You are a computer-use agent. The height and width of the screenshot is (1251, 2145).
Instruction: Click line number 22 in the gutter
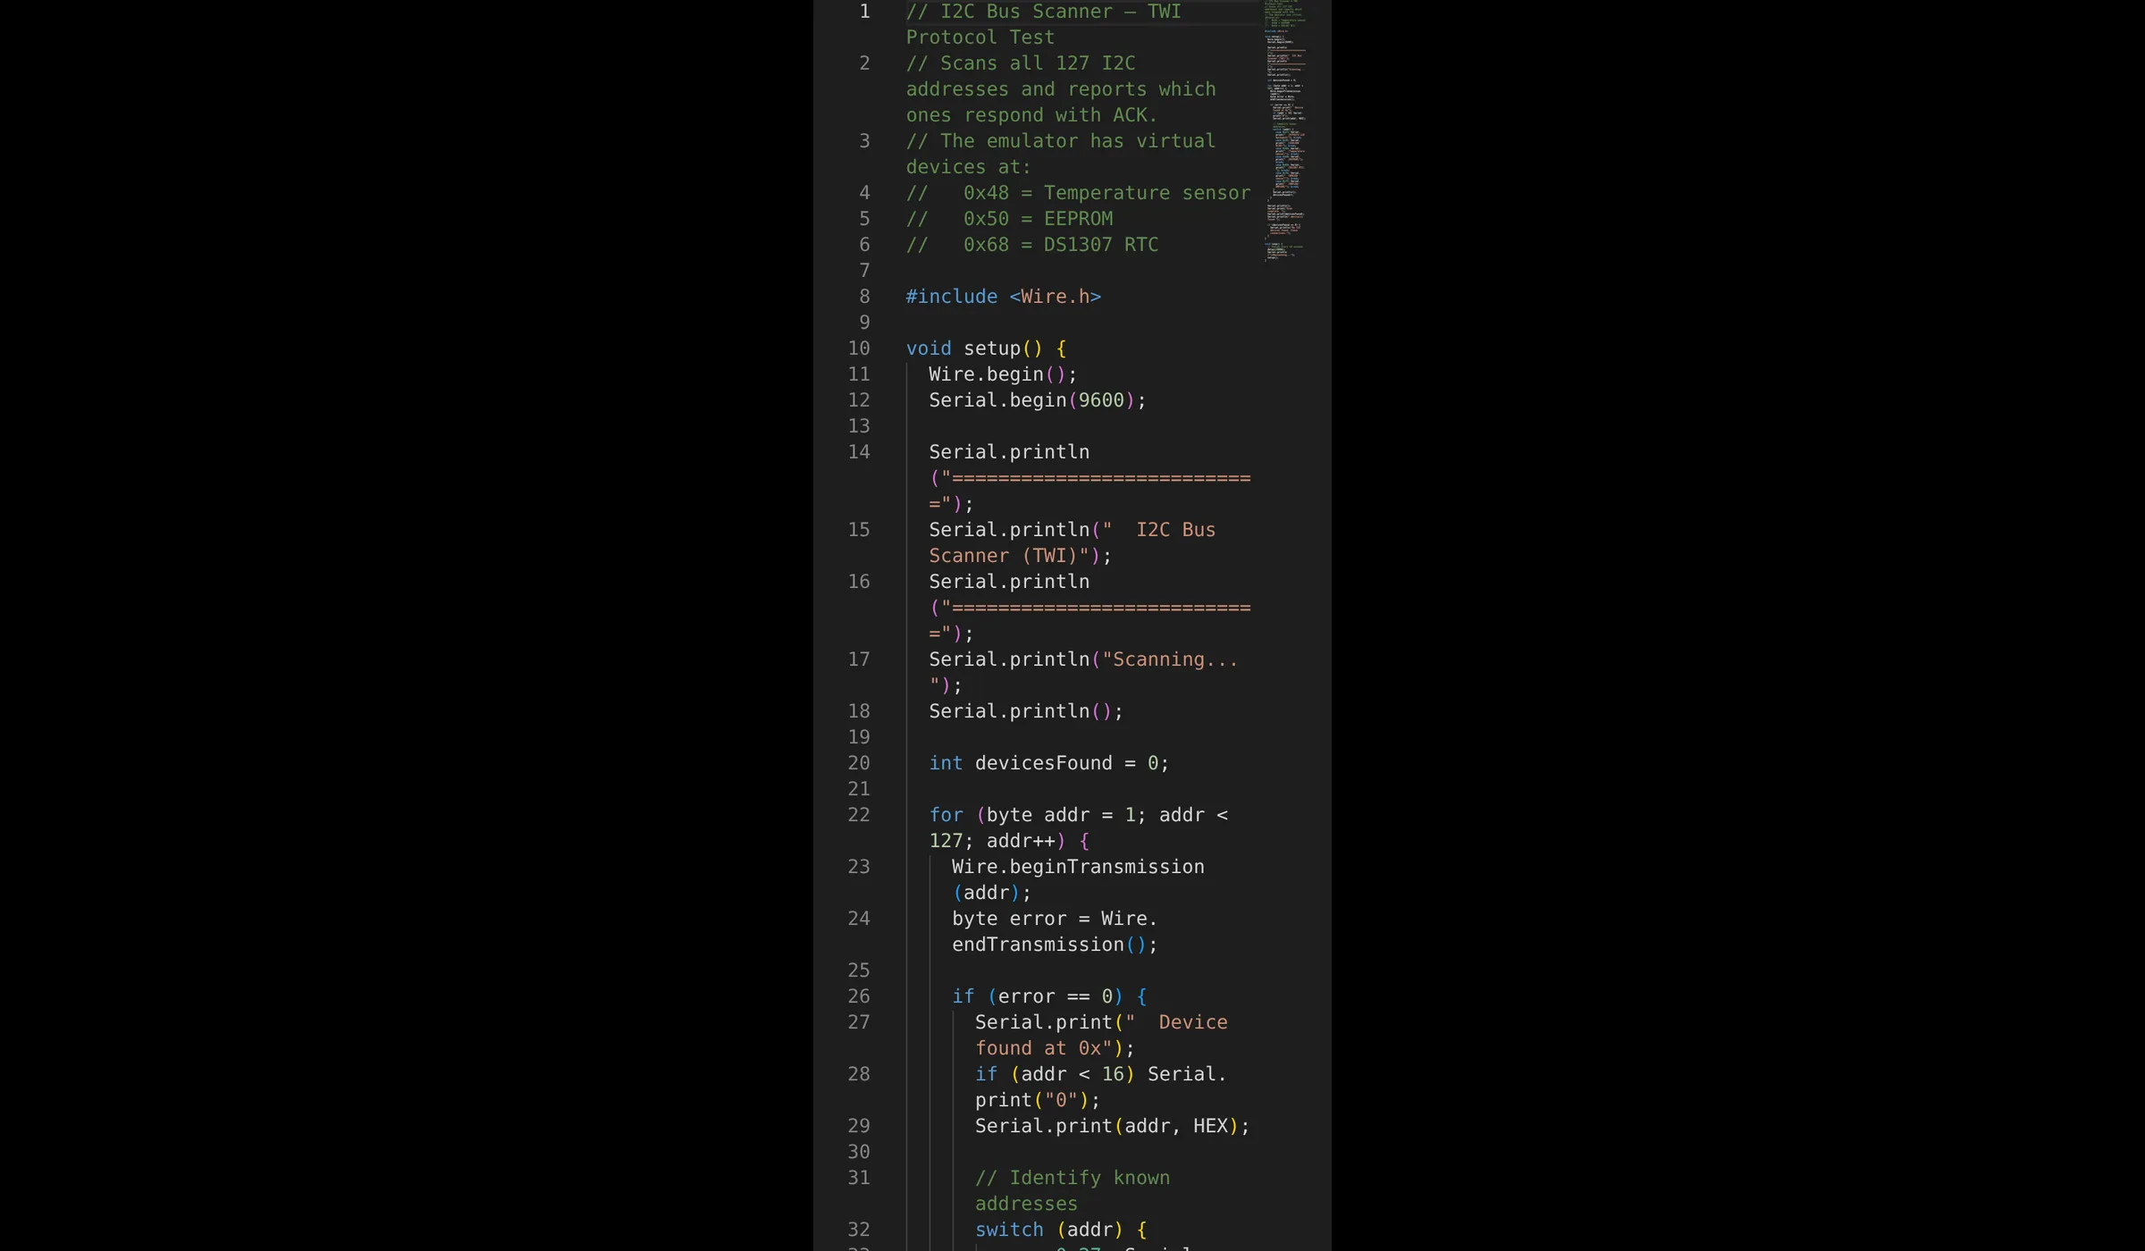[859, 815]
